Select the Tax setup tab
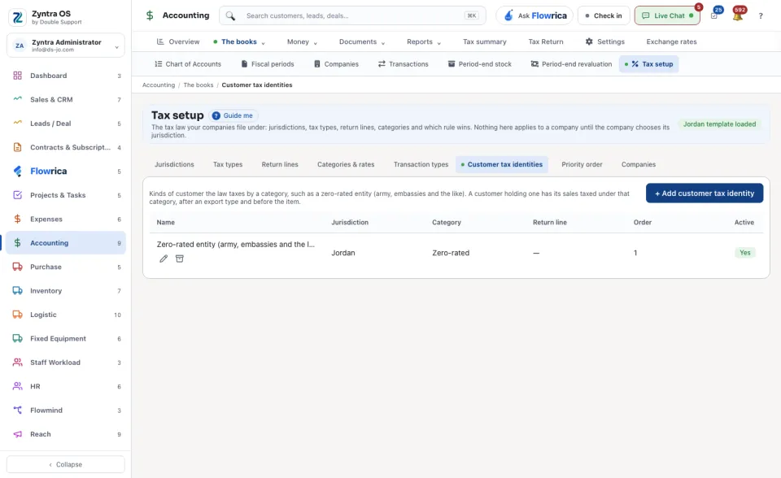This screenshot has height=478, width=781. [649, 63]
